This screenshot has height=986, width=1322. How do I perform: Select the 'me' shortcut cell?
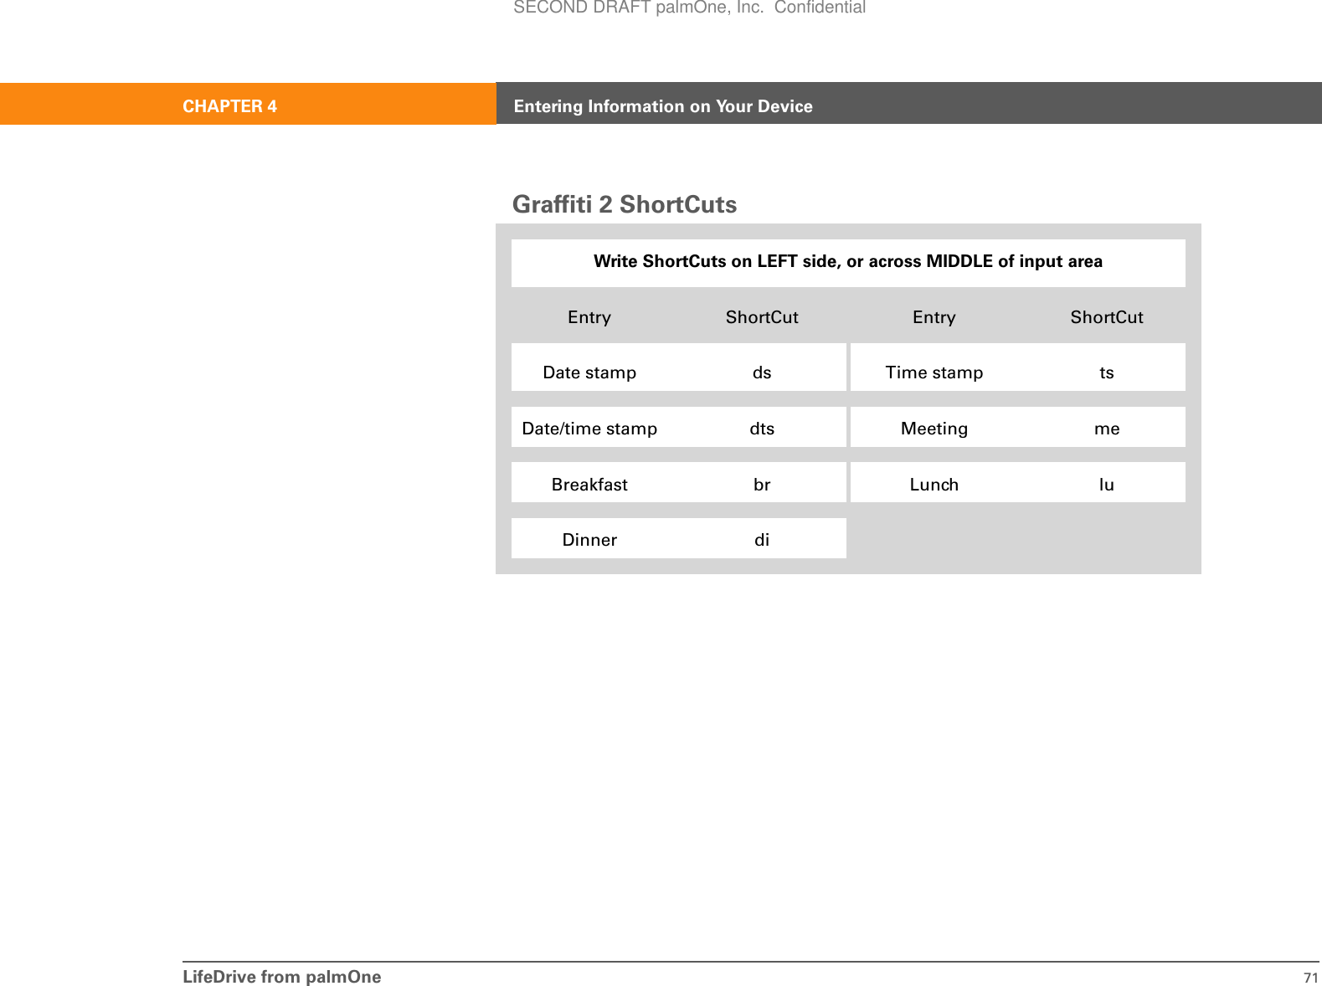[x=1107, y=429]
